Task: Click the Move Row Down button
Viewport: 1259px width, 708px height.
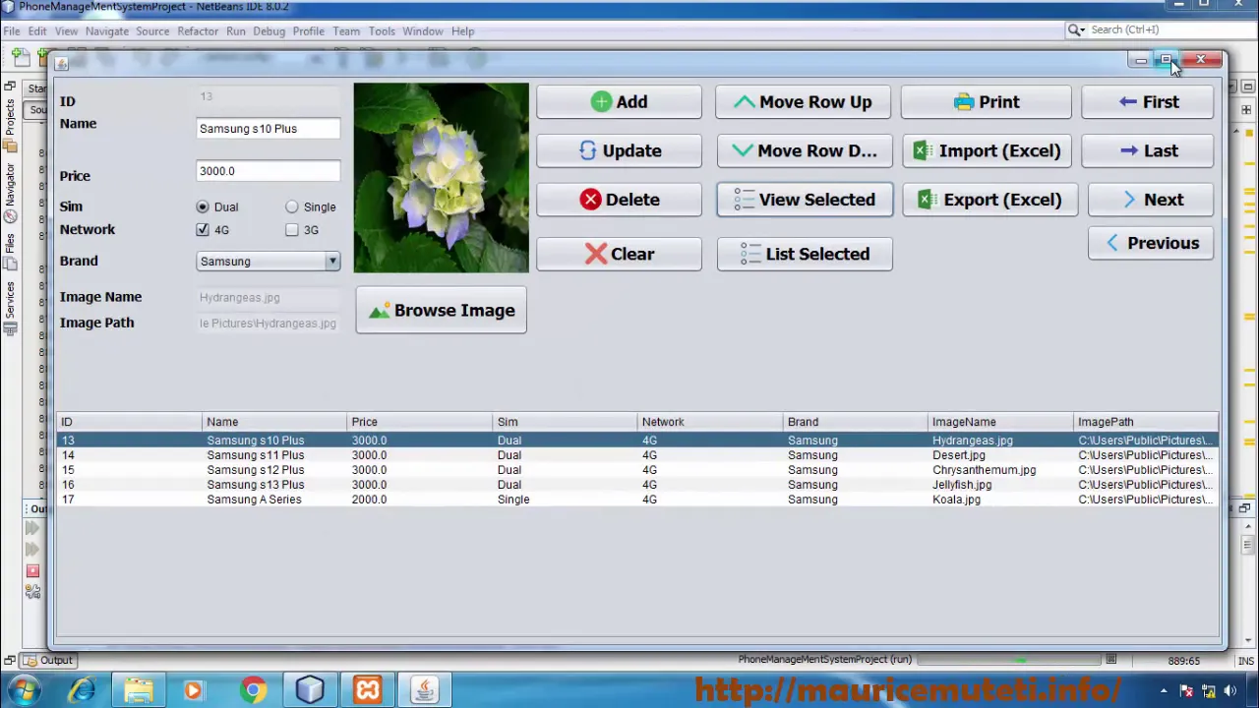Action: pos(804,150)
